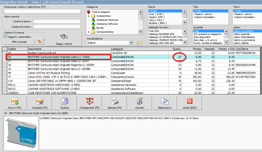Click the Brother cyan cartridge product image
The height and width of the screenshot is (152, 262).
[x=21, y=133]
